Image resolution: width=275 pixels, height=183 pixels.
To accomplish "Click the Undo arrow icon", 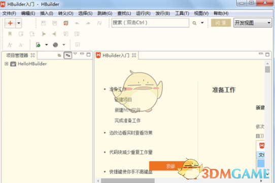I will pos(77,23).
